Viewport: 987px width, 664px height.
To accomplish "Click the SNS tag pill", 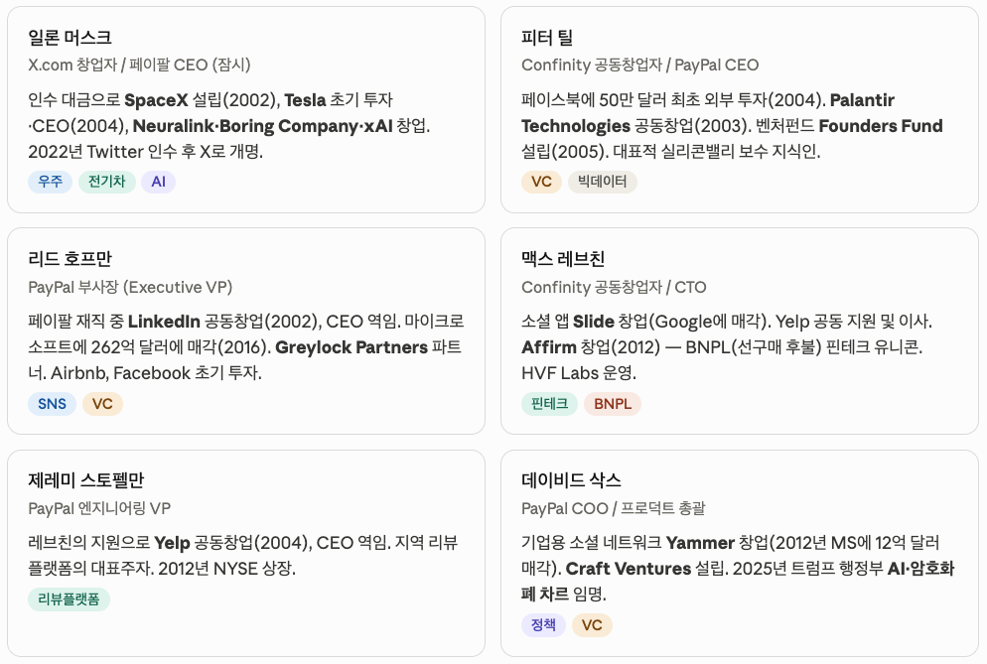I will click(52, 403).
